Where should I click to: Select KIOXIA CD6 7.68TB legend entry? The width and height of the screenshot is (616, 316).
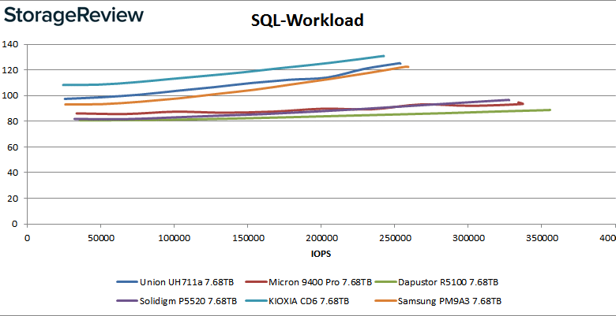[x=297, y=301]
